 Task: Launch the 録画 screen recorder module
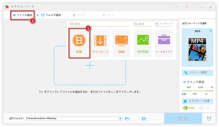coord(121,43)
